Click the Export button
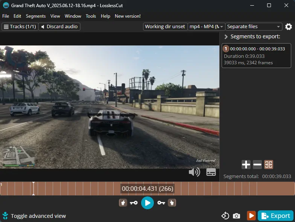 [275, 216]
